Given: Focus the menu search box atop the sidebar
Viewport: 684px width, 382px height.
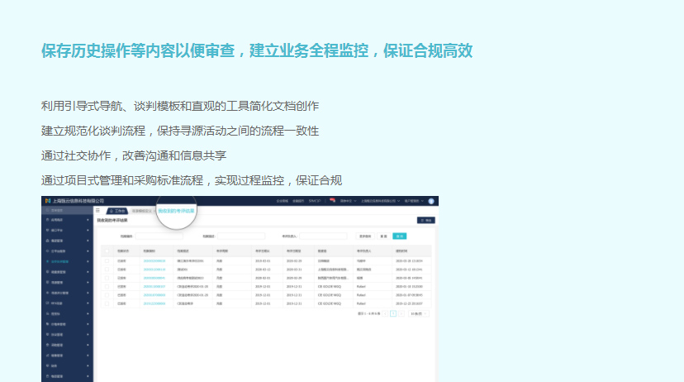Looking at the screenshot, I should tap(67, 210).
